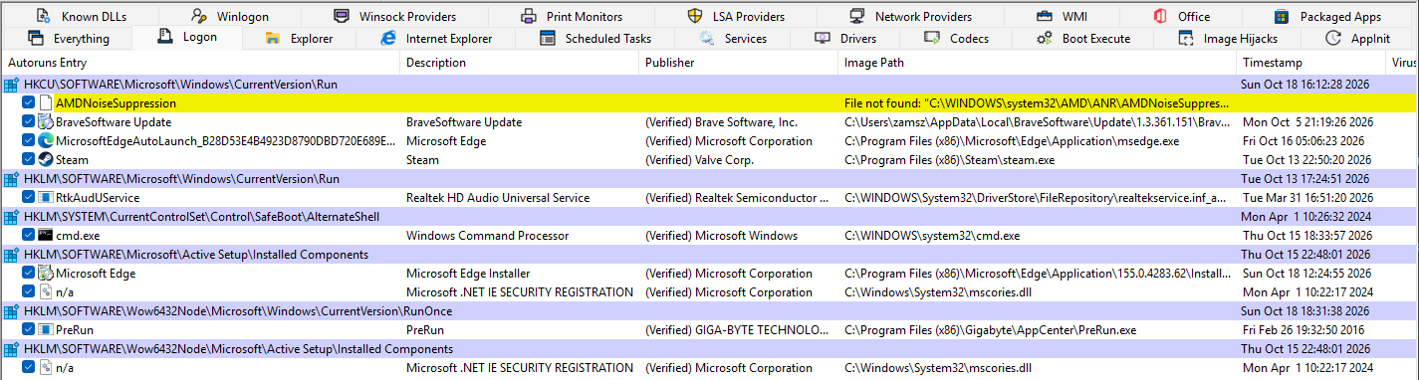Viewport: 1419px width, 380px height.
Task: Click the cmd.exe console icon
Action: pos(46,236)
